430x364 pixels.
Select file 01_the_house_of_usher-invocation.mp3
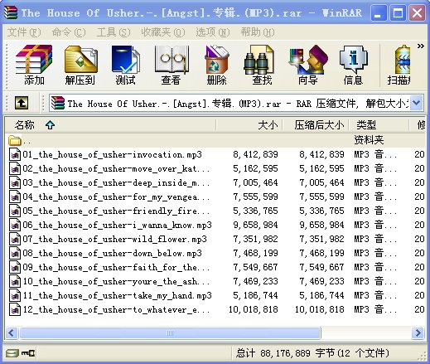click(x=215, y=154)
